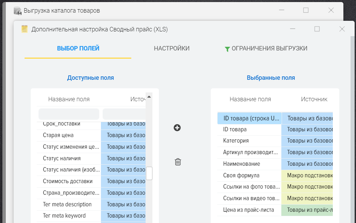Click the database icon in catalog export title
The image size is (356, 223).
(x=17, y=11)
